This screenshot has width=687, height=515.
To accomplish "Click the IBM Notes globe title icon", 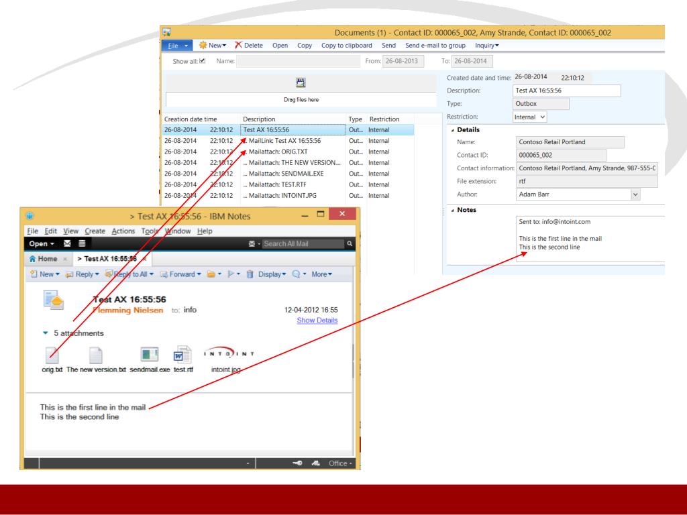I will (x=30, y=216).
